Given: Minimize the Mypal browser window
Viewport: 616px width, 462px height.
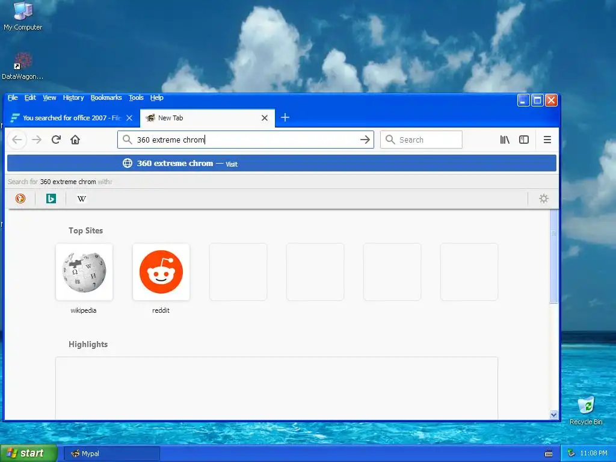Looking at the screenshot, I should click(523, 100).
